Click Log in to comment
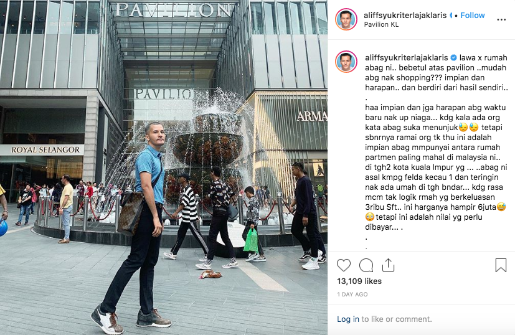The height and width of the screenshot is (335, 515). tap(348, 319)
